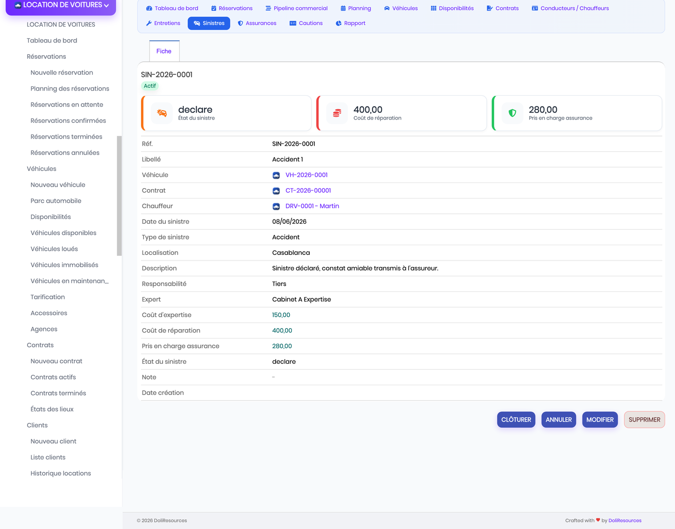
Task: Open Rapport via the pie chart icon
Action: tap(339, 23)
